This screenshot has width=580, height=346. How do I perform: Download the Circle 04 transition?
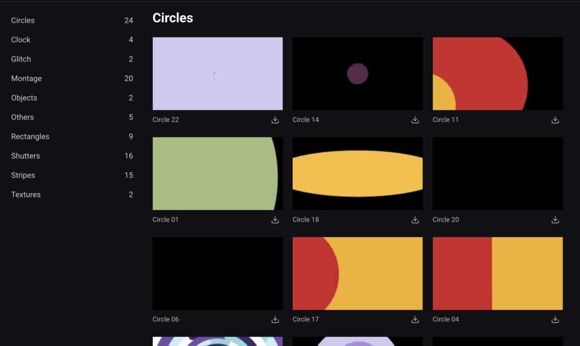pos(555,319)
